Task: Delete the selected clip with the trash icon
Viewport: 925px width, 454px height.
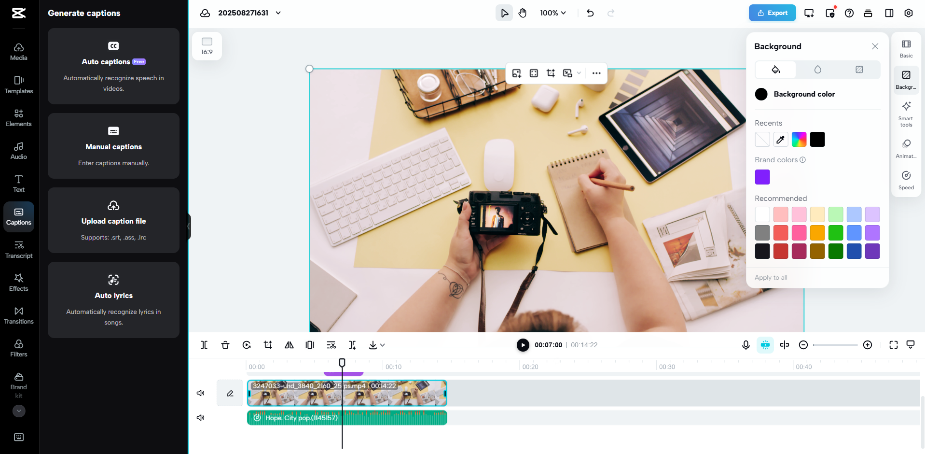Action: pyautogui.click(x=225, y=345)
